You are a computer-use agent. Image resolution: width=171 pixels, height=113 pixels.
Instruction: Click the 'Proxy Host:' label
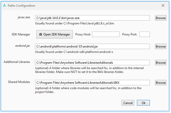coord(83,34)
